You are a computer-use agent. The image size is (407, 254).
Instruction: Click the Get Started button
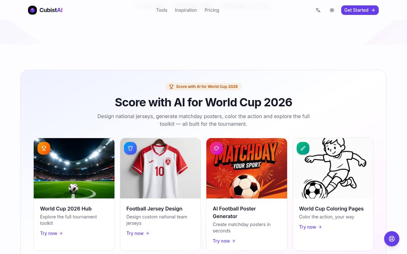click(x=360, y=10)
